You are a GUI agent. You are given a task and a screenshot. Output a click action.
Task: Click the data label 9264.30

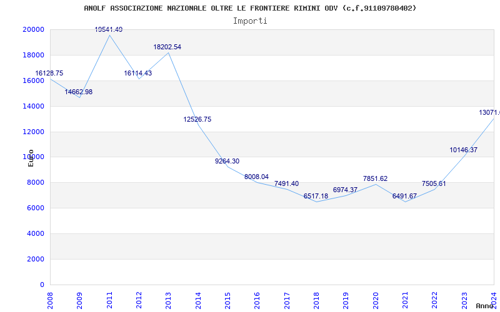(227, 161)
